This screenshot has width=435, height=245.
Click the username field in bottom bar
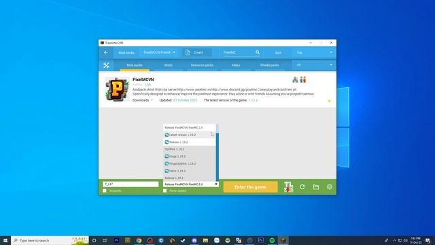pyautogui.click(x=130, y=184)
